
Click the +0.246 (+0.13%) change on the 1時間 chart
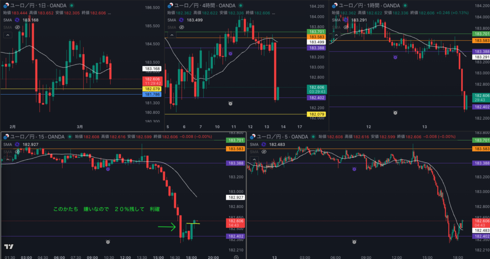[453, 13]
